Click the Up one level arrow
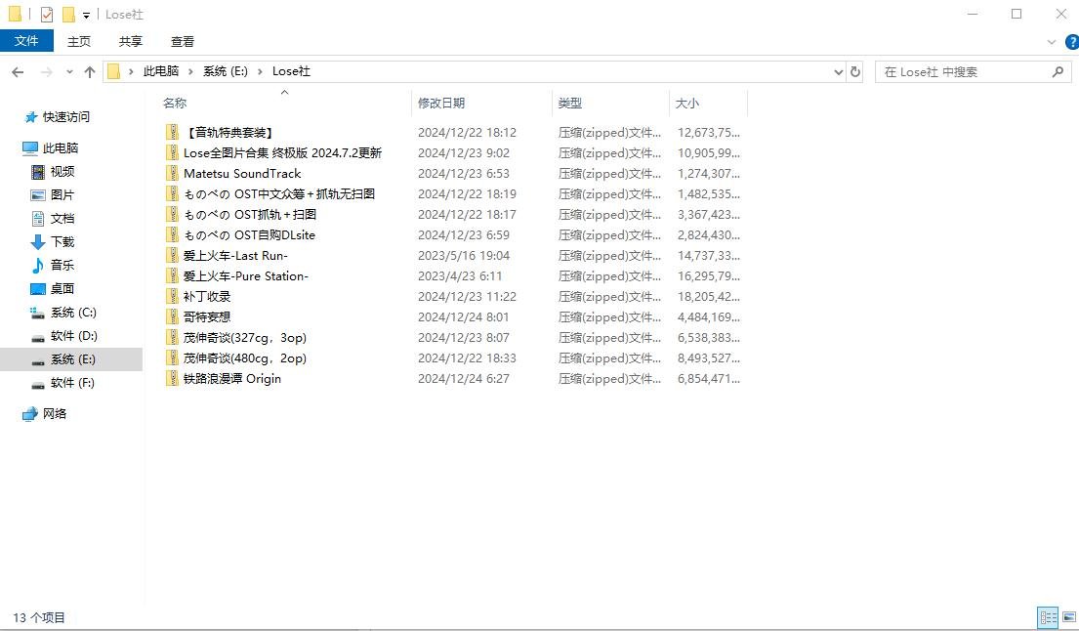Viewport: 1079px width, 631px height. [90, 72]
